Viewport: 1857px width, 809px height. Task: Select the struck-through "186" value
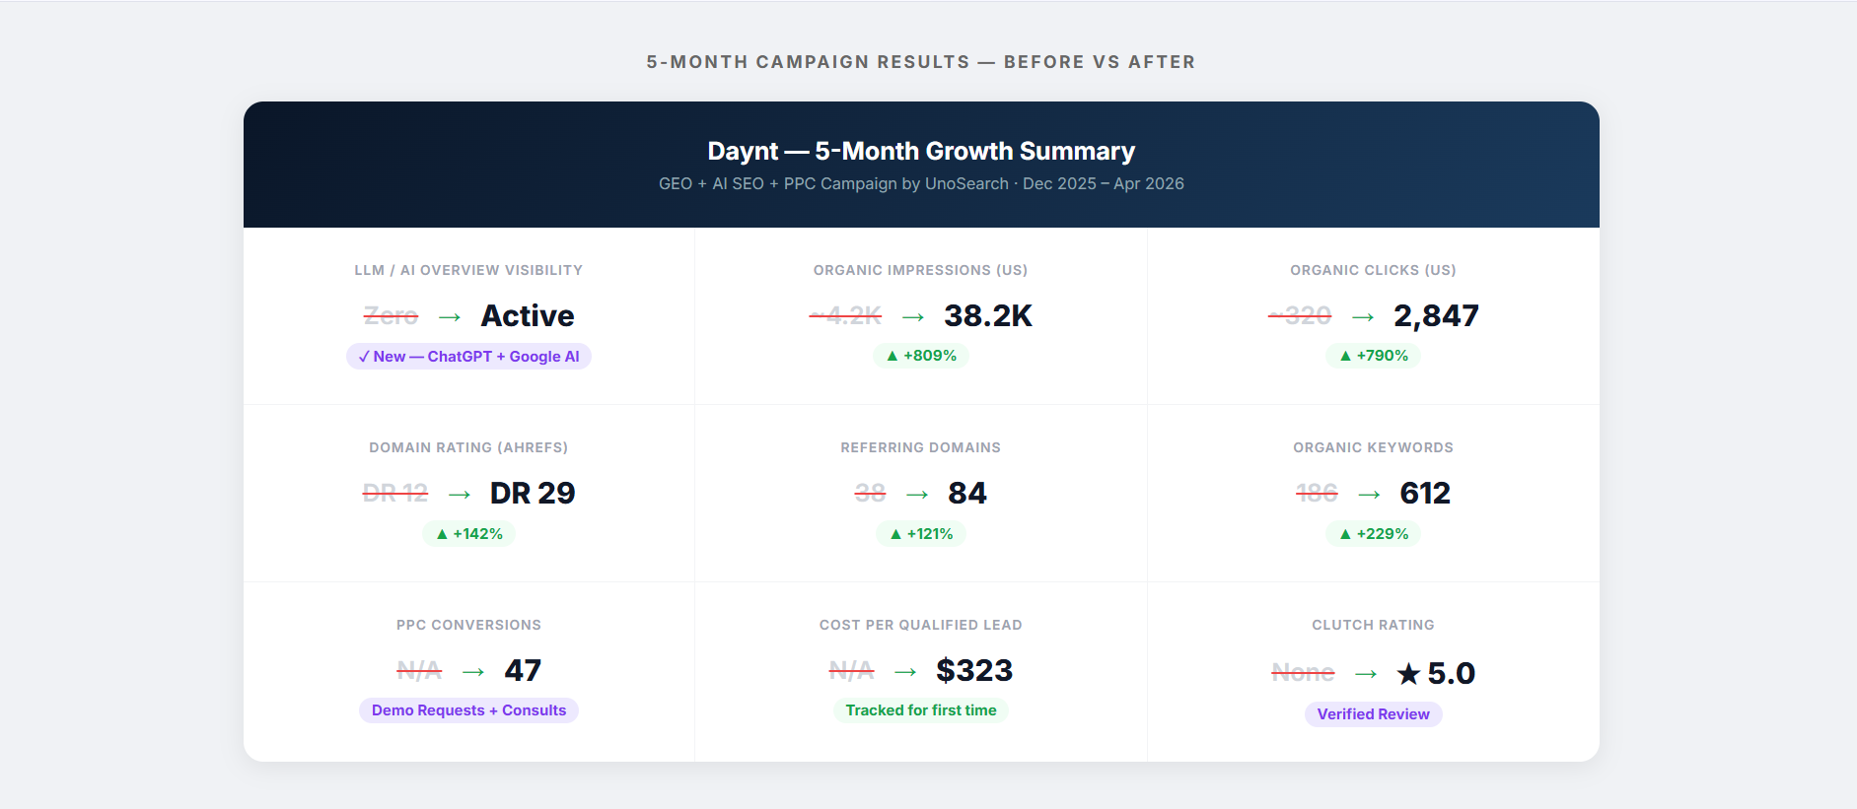[x=1317, y=493]
